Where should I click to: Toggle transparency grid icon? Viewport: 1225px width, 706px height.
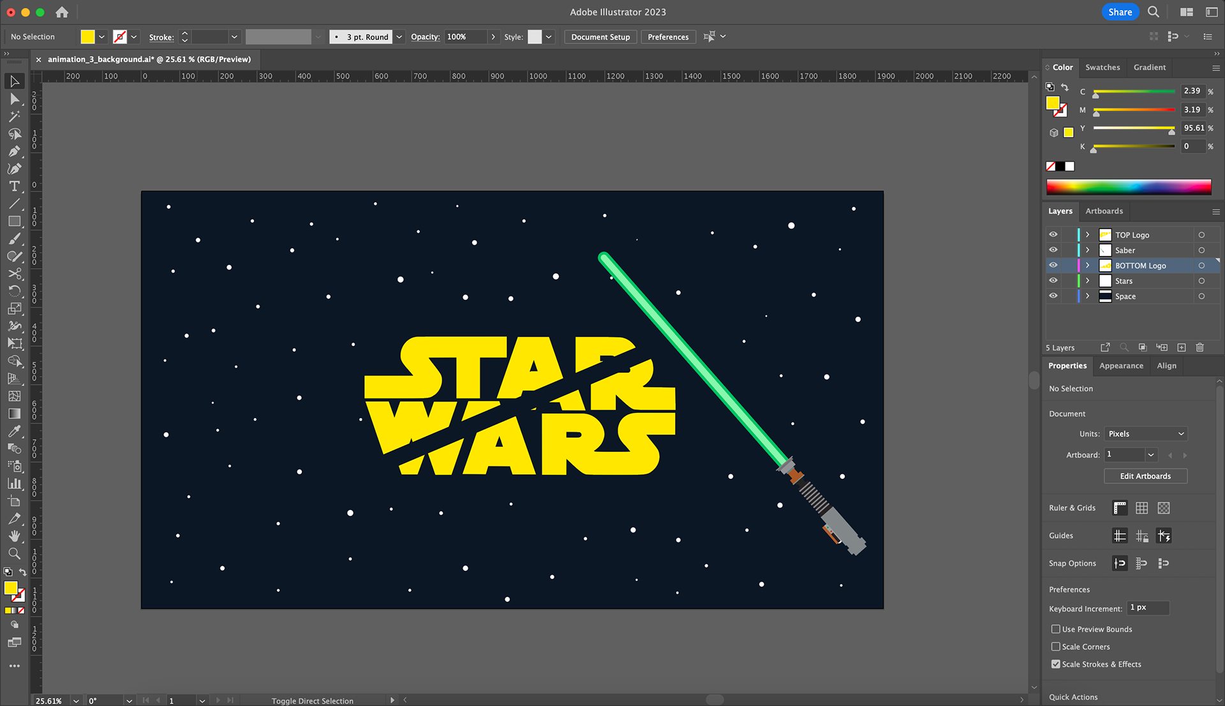click(1164, 508)
